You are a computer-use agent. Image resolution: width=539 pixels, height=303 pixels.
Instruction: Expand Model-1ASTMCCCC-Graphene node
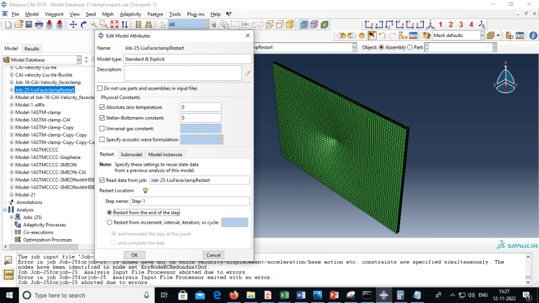[x=11, y=158]
